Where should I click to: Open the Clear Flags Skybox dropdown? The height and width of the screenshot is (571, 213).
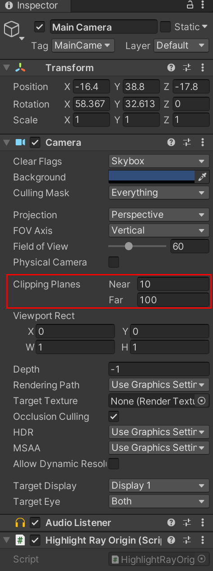(159, 161)
